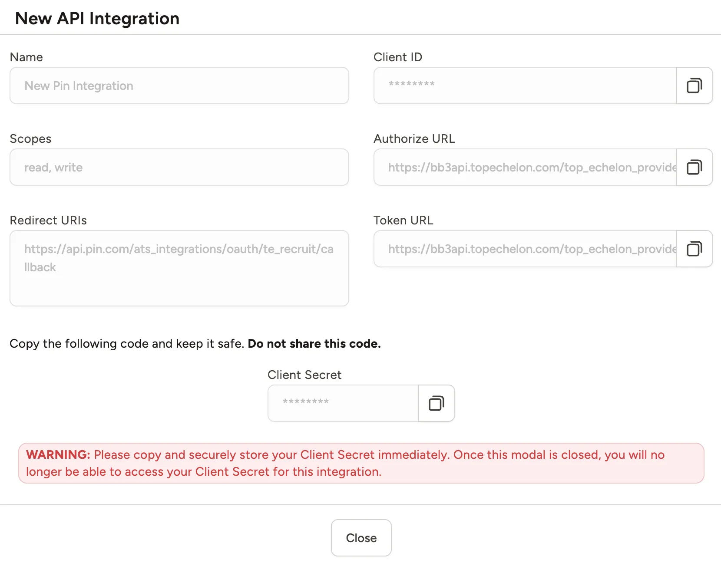Copy the Authorize URL

click(694, 167)
